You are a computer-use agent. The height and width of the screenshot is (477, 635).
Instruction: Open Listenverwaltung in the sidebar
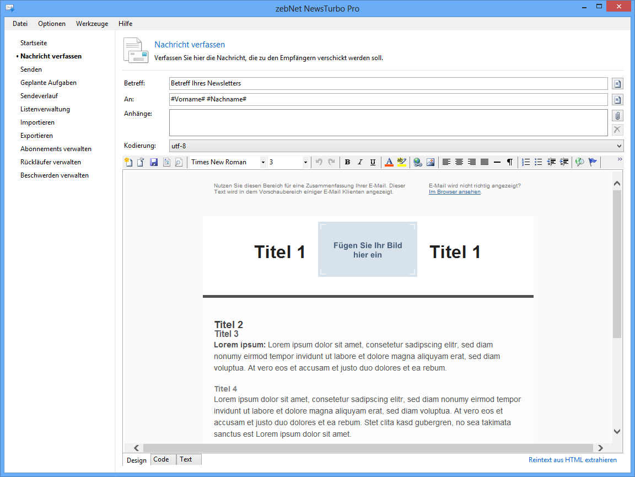pos(45,109)
